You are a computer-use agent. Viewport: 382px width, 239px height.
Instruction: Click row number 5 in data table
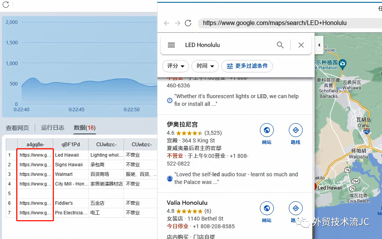coord(9,194)
